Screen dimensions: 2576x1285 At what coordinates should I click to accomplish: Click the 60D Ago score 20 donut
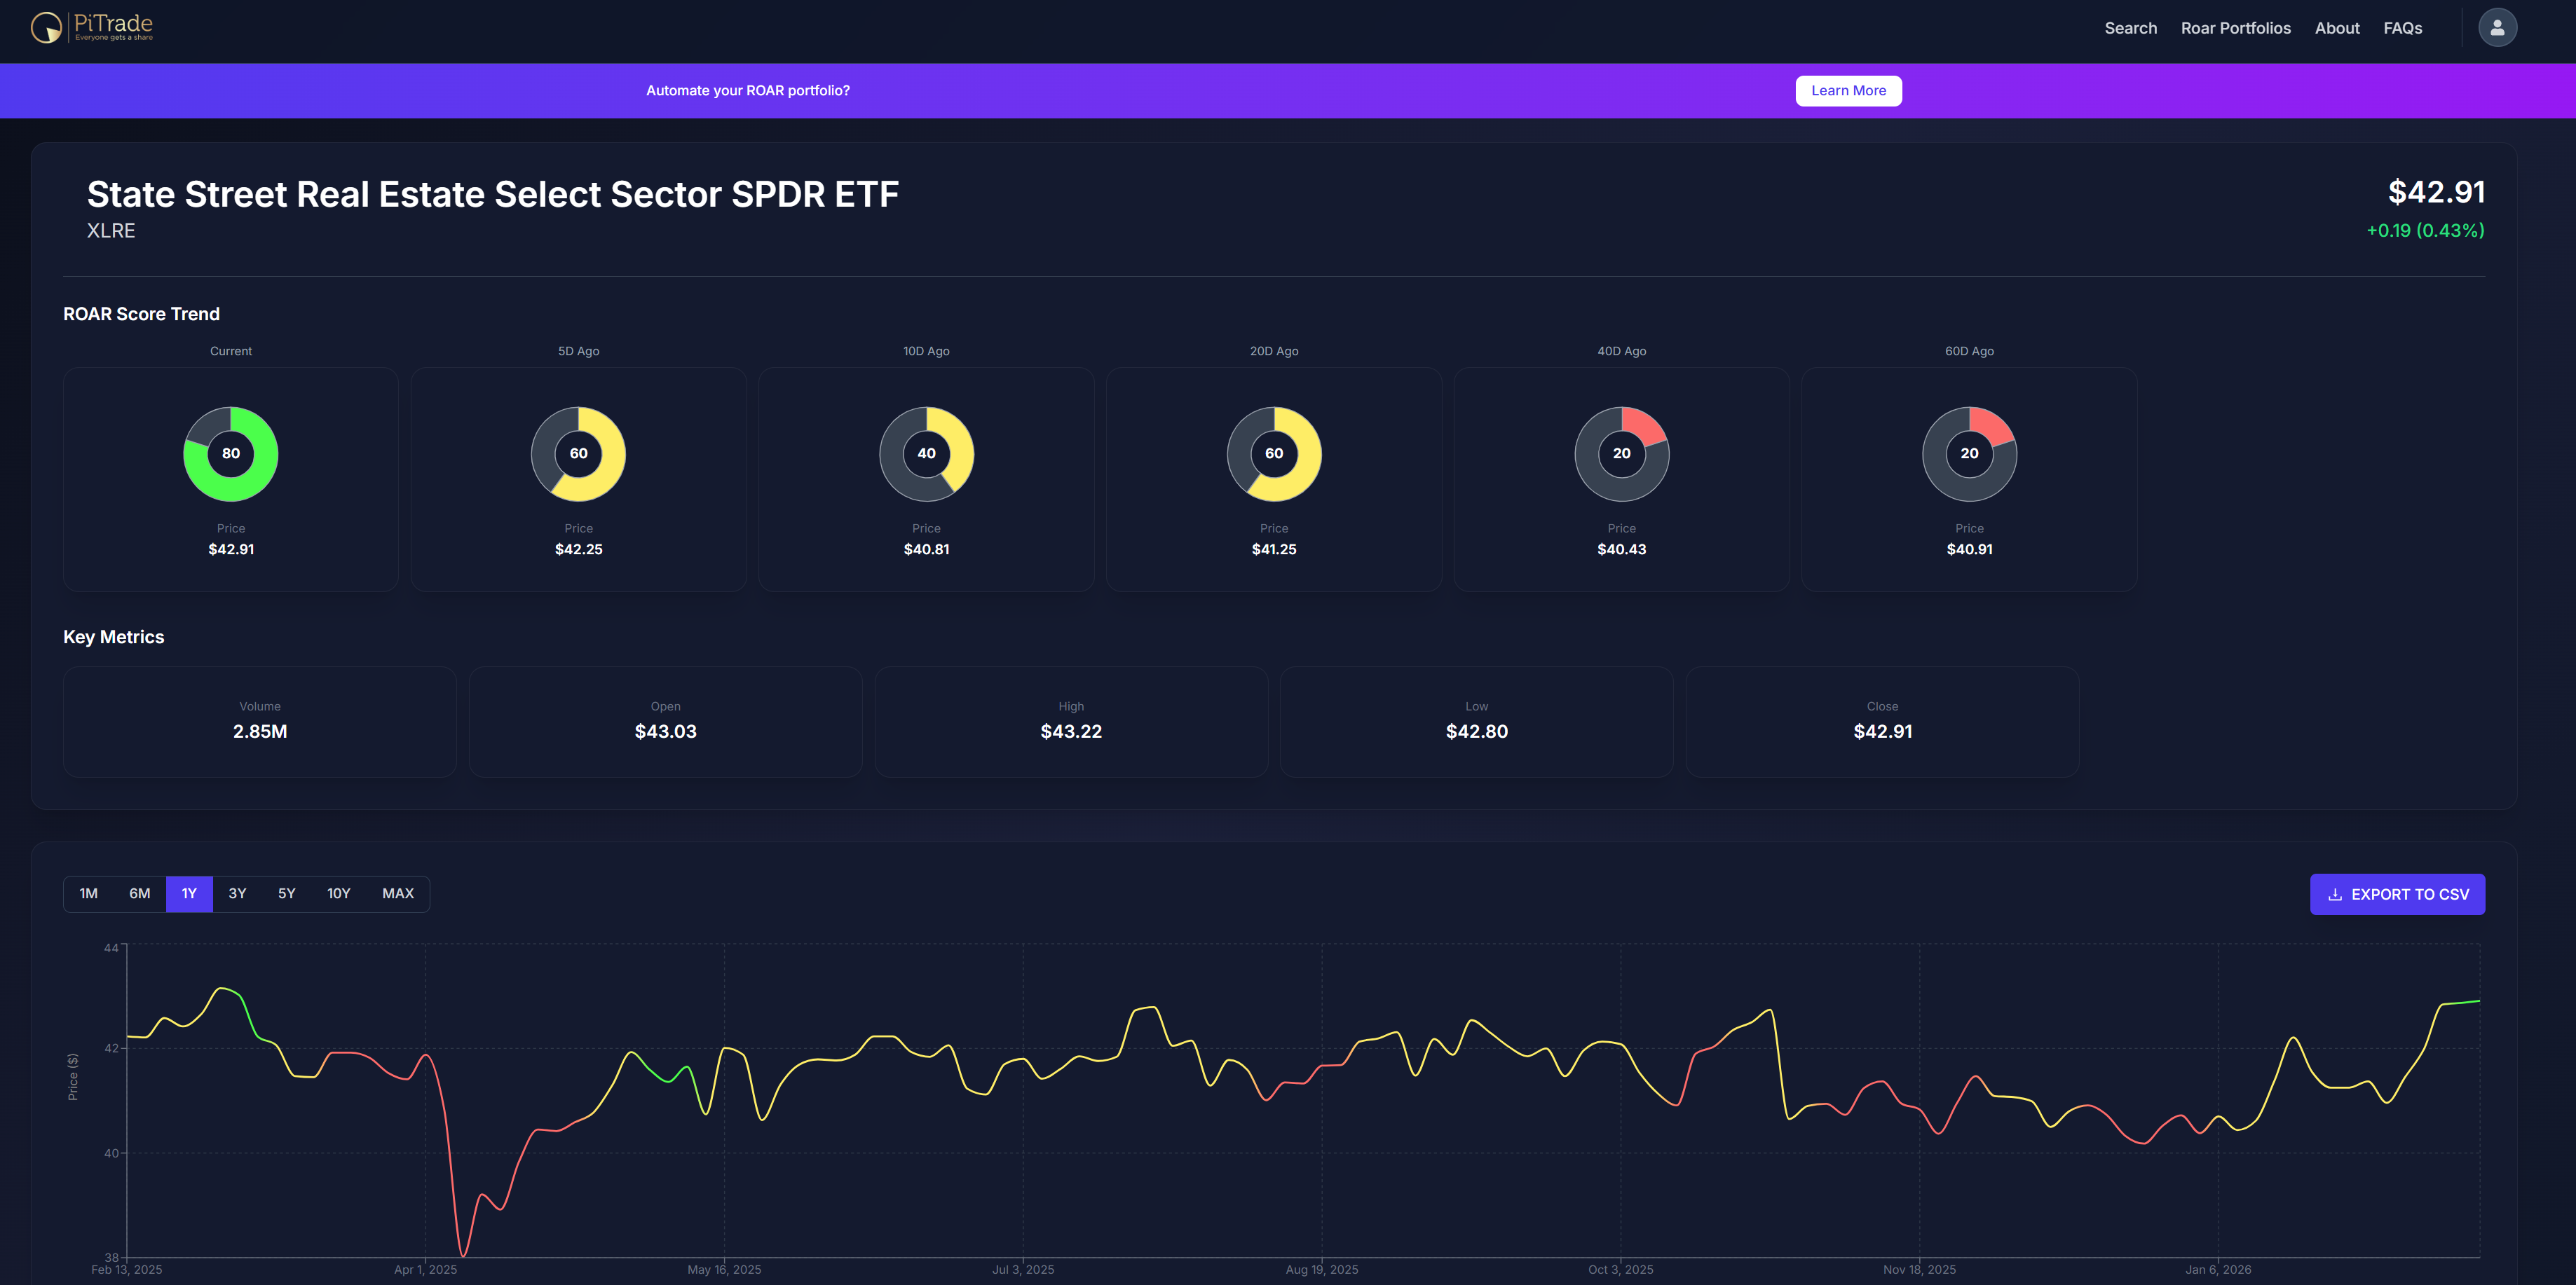[x=1968, y=453]
